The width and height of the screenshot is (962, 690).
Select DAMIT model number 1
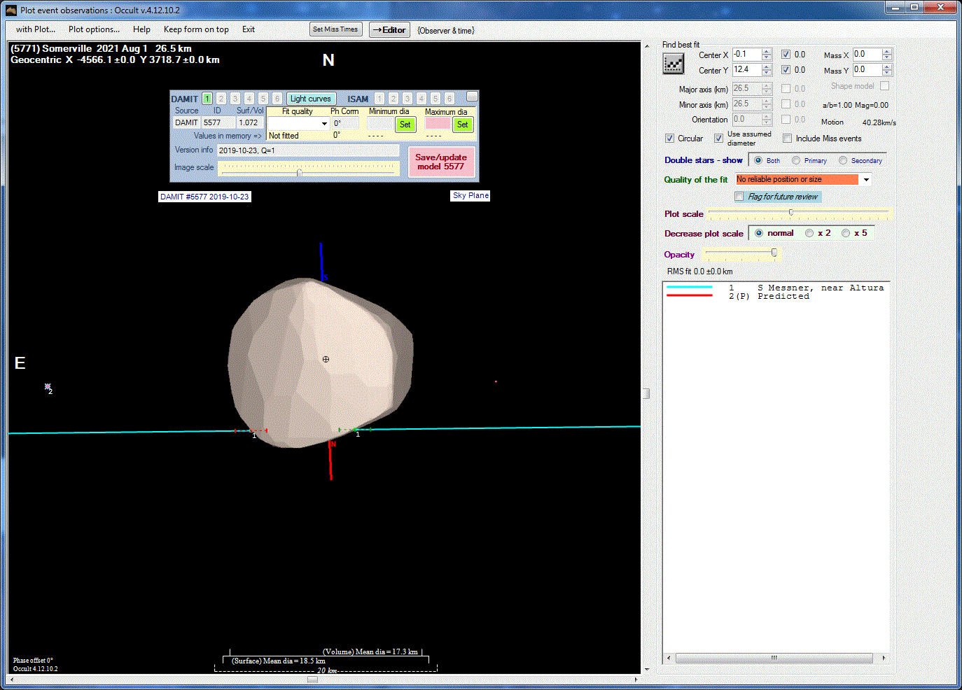(x=207, y=99)
